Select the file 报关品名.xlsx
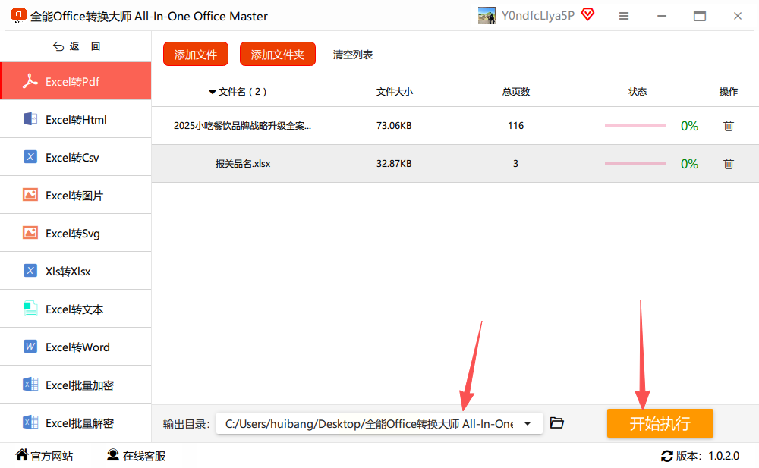The image size is (759, 468). click(x=243, y=164)
